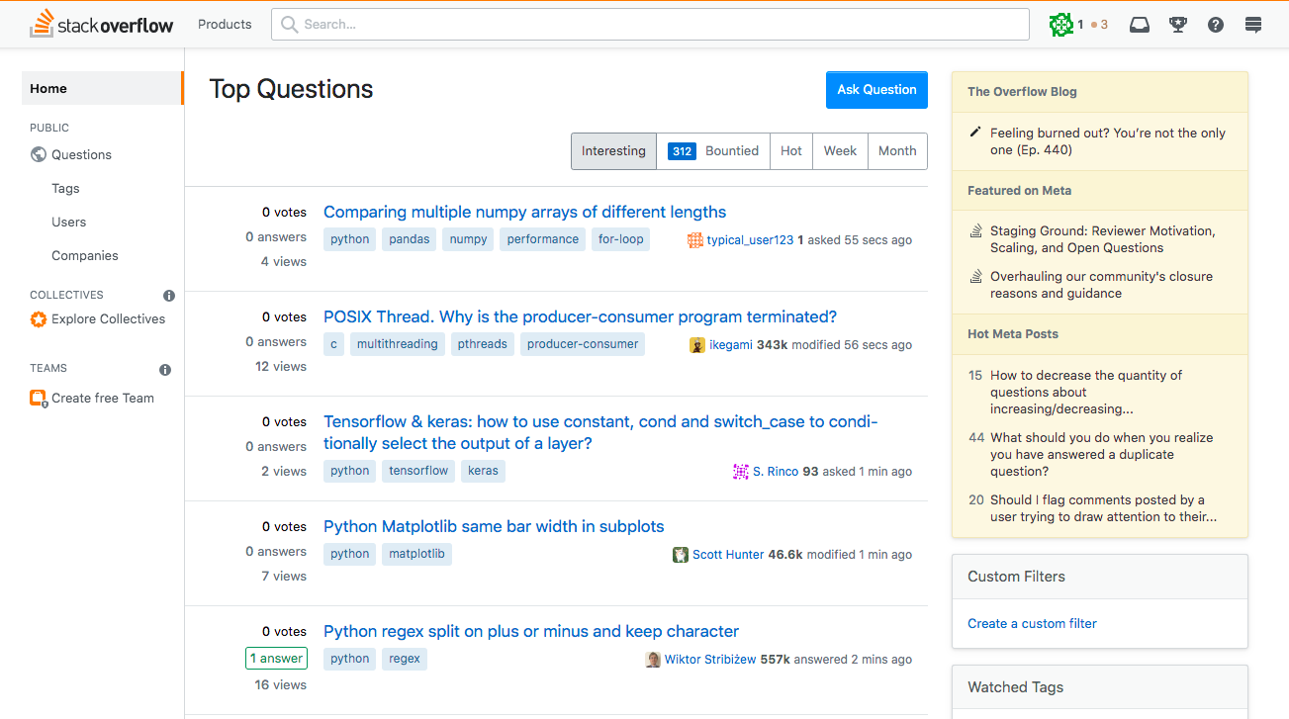
Task: Open 'Should I flag comments' meta post
Action: pyautogui.click(x=1103, y=508)
